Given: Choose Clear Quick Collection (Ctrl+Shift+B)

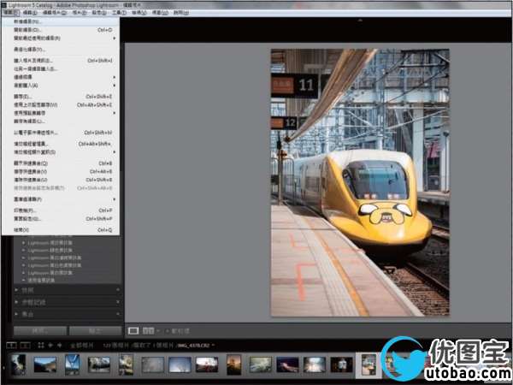Looking at the screenshot, I should click(x=61, y=180).
